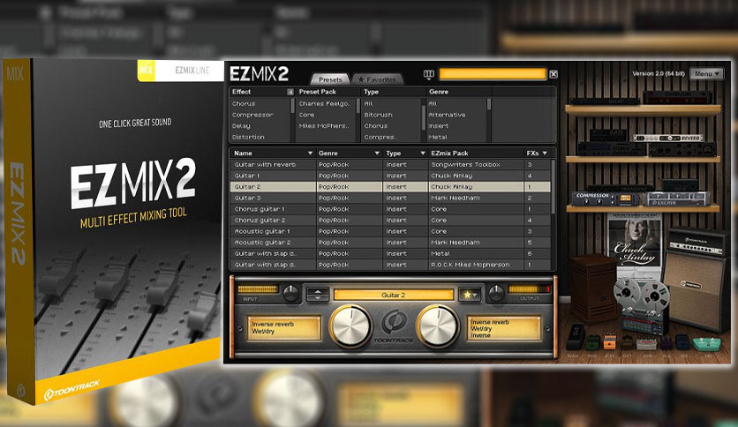The image size is (738, 427).
Task: Select the Acoustic guitar 2 preset row
Action: pyautogui.click(x=390, y=243)
